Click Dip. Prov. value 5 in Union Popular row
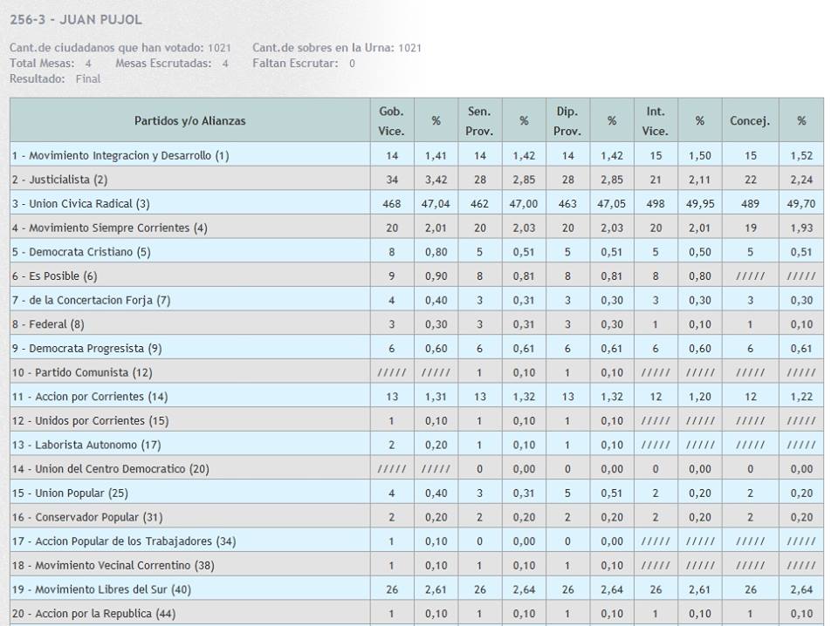 click(x=567, y=493)
